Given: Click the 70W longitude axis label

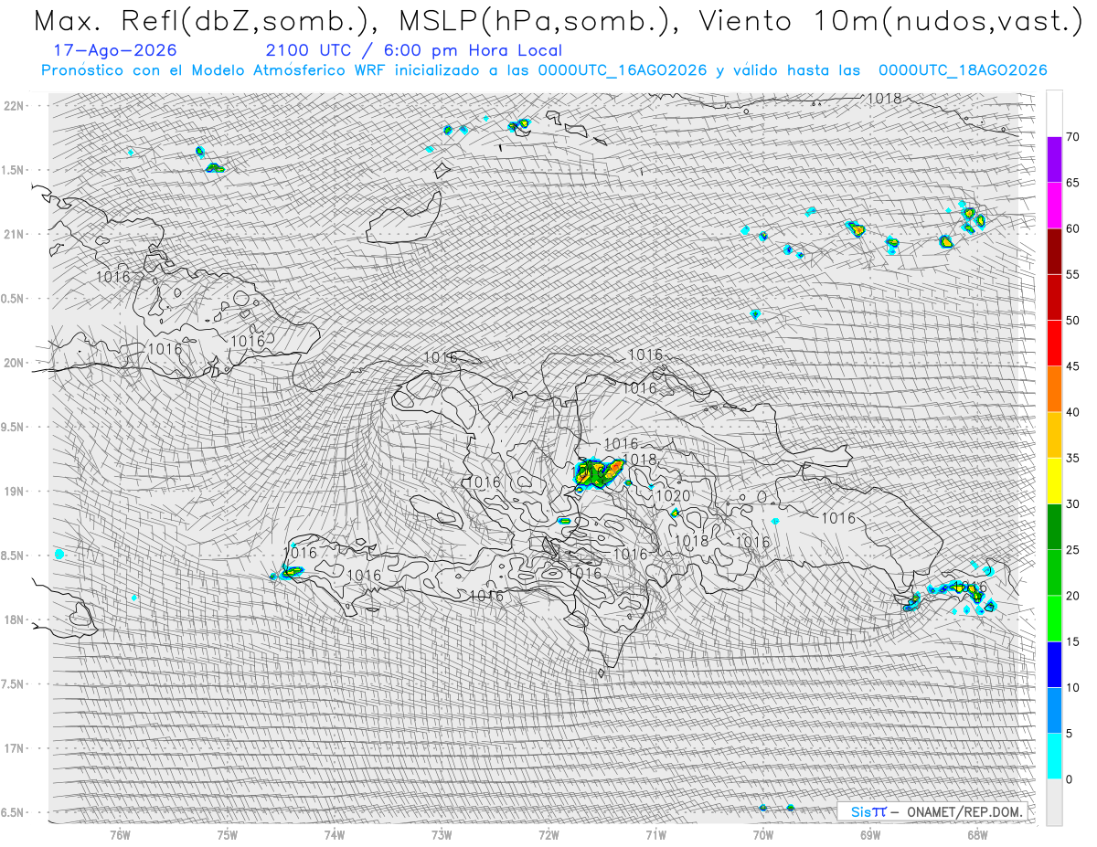Looking at the screenshot, I should coord(763,834).
